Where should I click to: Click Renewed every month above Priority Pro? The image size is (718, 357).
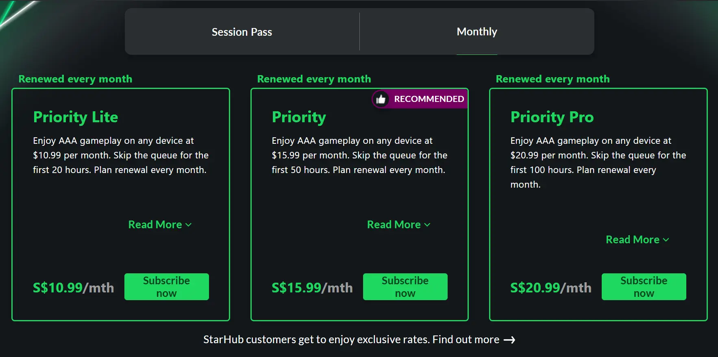click(553, 79)
